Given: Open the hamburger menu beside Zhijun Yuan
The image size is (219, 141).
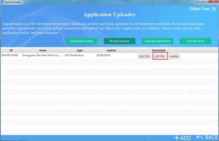Looking at the screenshot, I should coord(214,9).
